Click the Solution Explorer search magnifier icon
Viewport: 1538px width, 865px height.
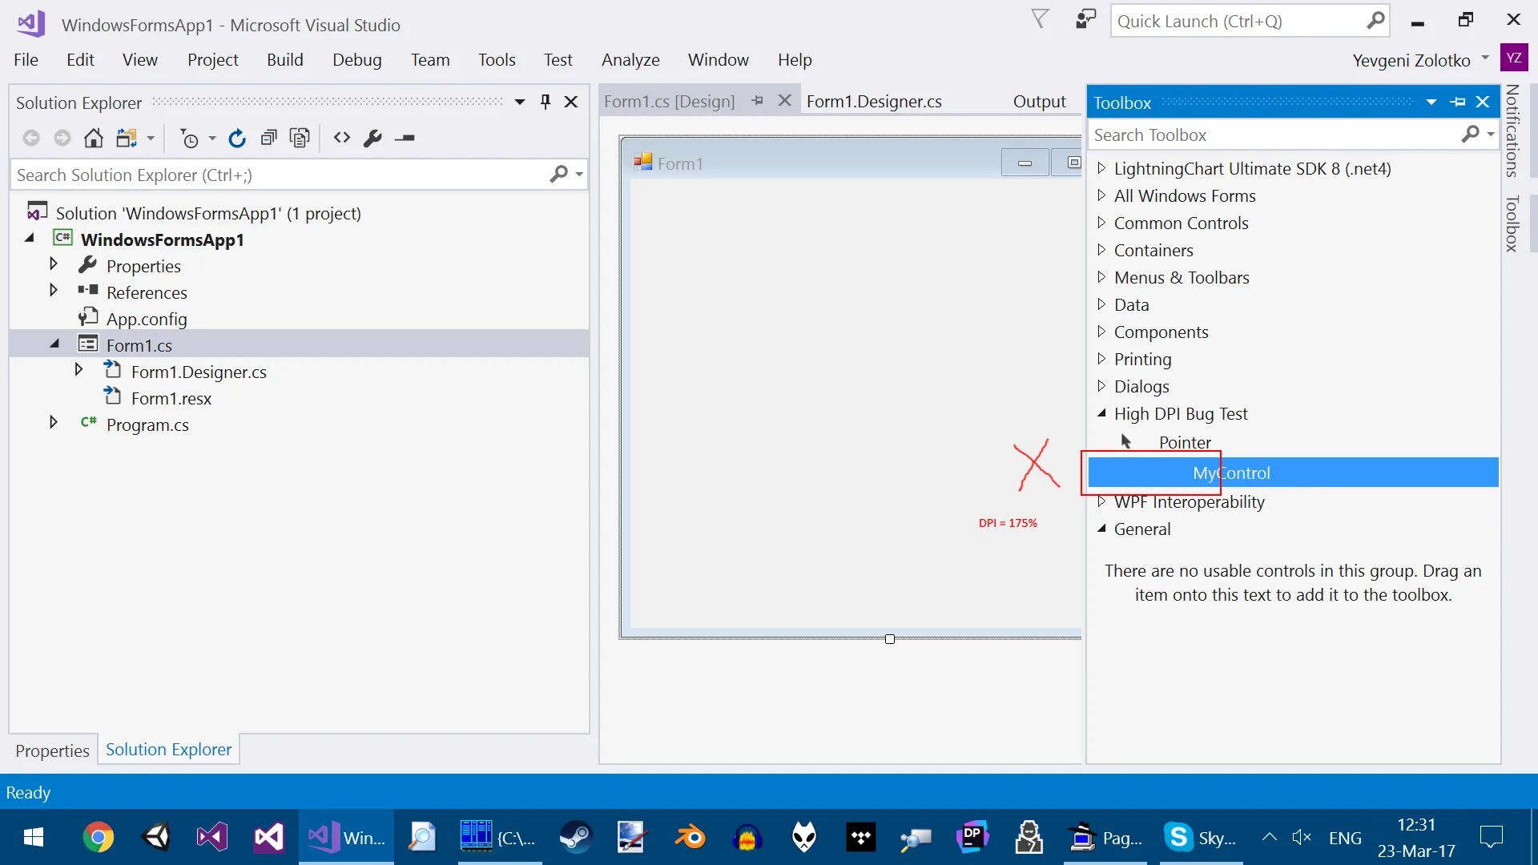click(559, 174)
